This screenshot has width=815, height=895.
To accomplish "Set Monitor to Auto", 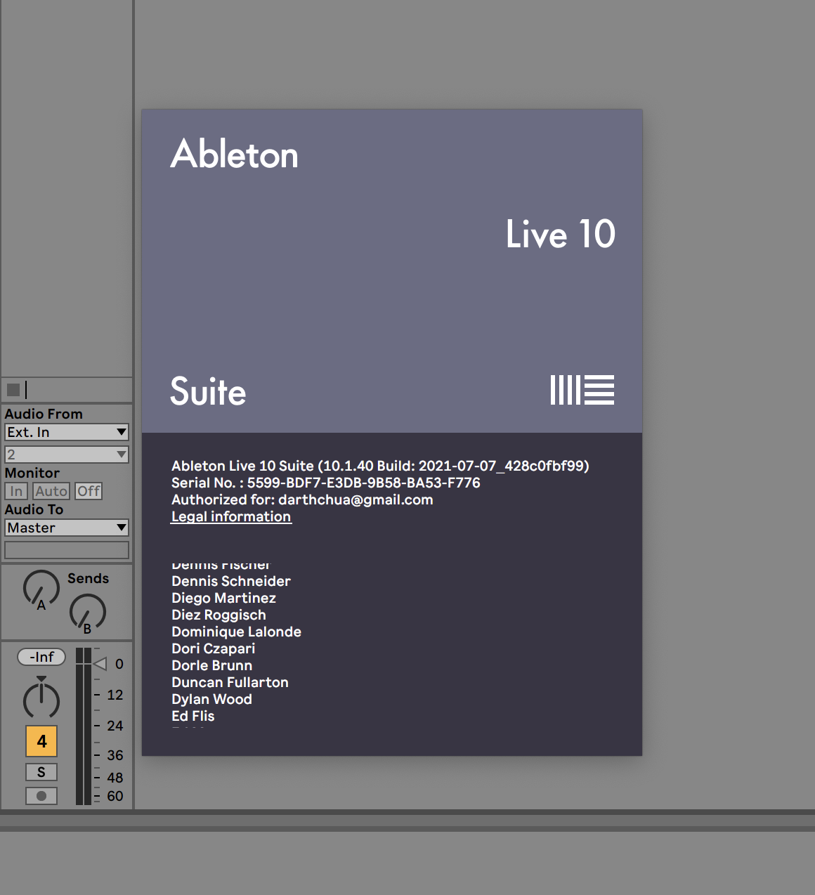I will (51, 491).
